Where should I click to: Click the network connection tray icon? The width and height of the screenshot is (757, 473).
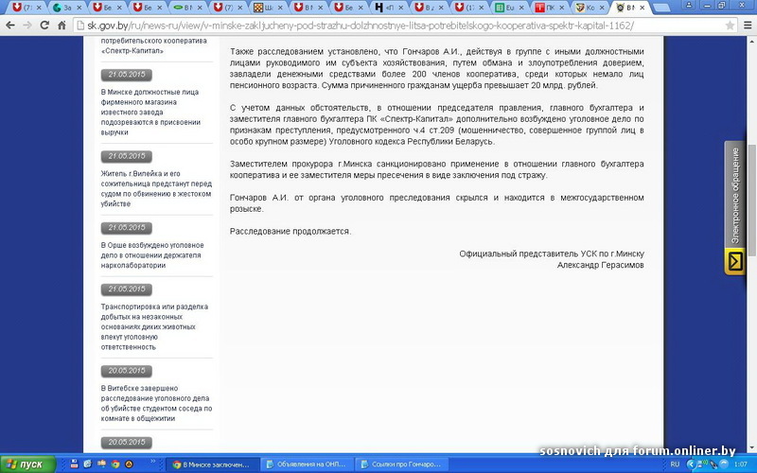pyautogui.click(x=705, y=464)
